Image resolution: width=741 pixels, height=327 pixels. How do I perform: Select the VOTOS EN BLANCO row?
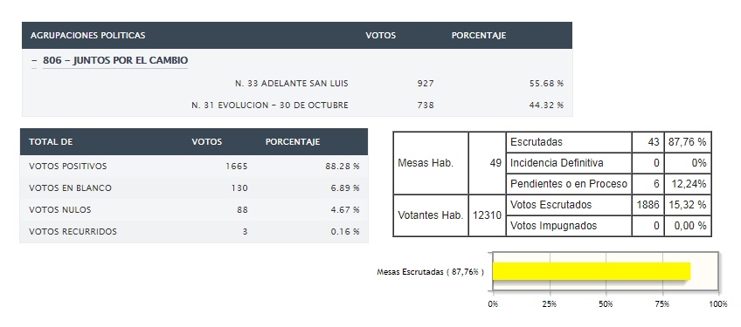[194, 187]
